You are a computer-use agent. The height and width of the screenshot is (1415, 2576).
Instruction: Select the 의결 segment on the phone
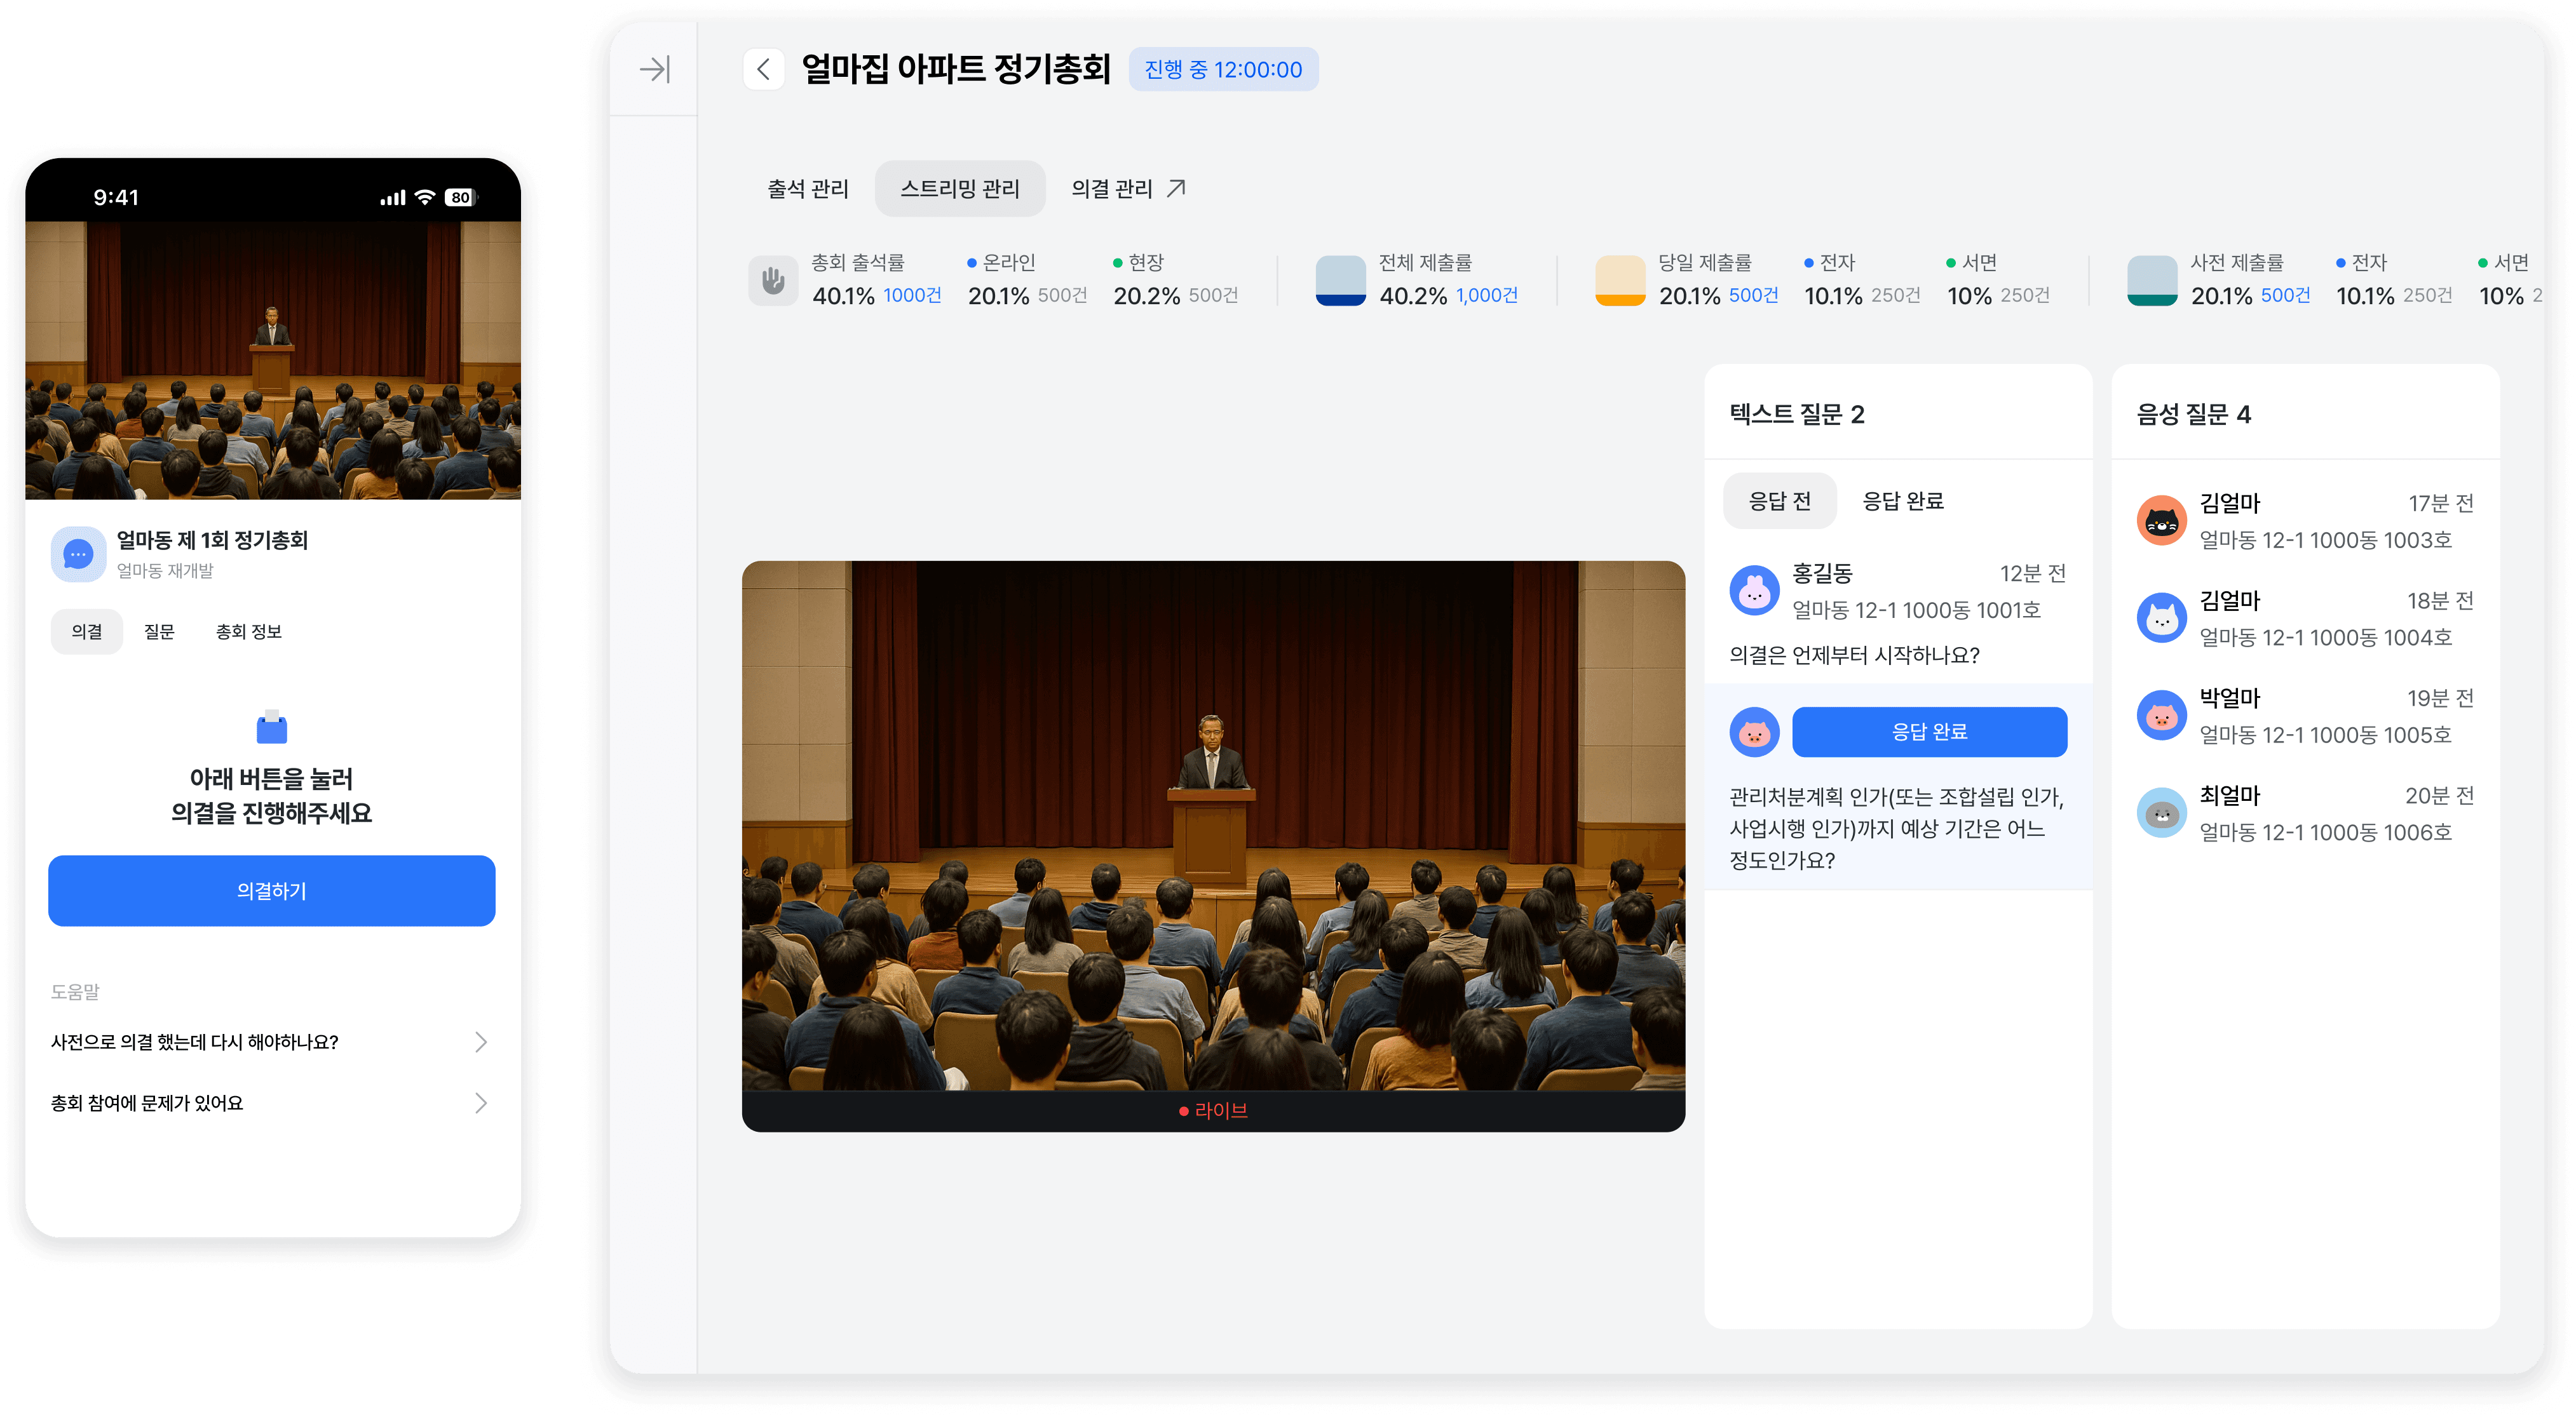click(87, 631)
